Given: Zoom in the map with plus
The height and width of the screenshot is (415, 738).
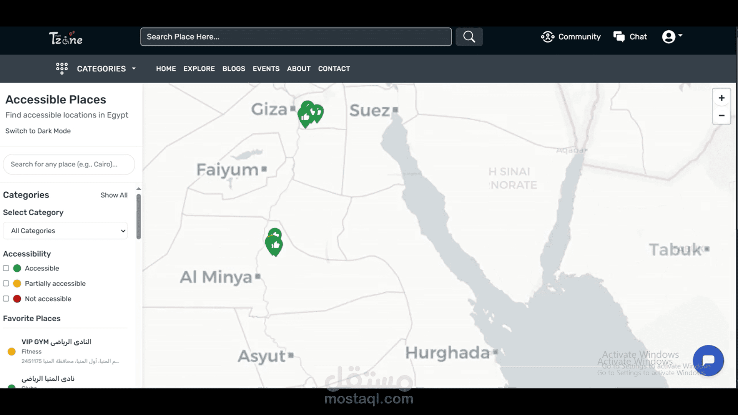Looking at the screenshot, I should [721, 98].
